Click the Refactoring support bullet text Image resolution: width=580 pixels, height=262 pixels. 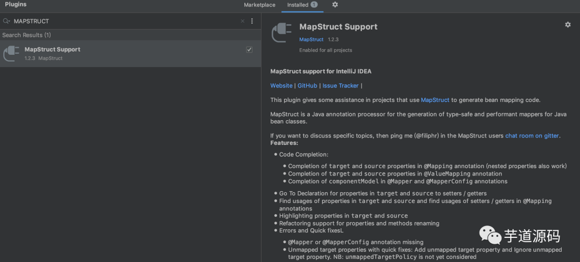pyautogui.click(x=359, y=223)
